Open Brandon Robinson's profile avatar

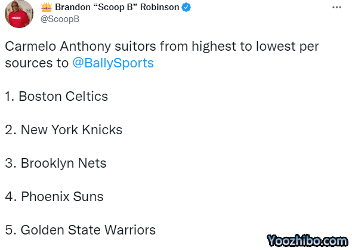pyautogui.click(x=19, y=14)
